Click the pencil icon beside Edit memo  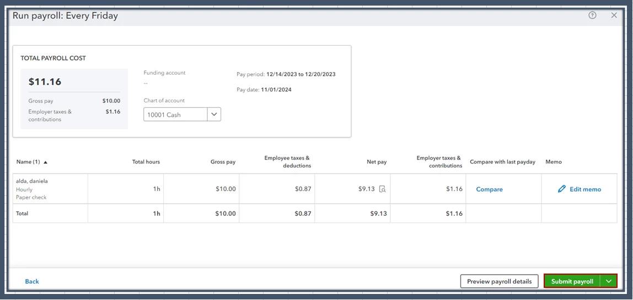click(561, 189)
